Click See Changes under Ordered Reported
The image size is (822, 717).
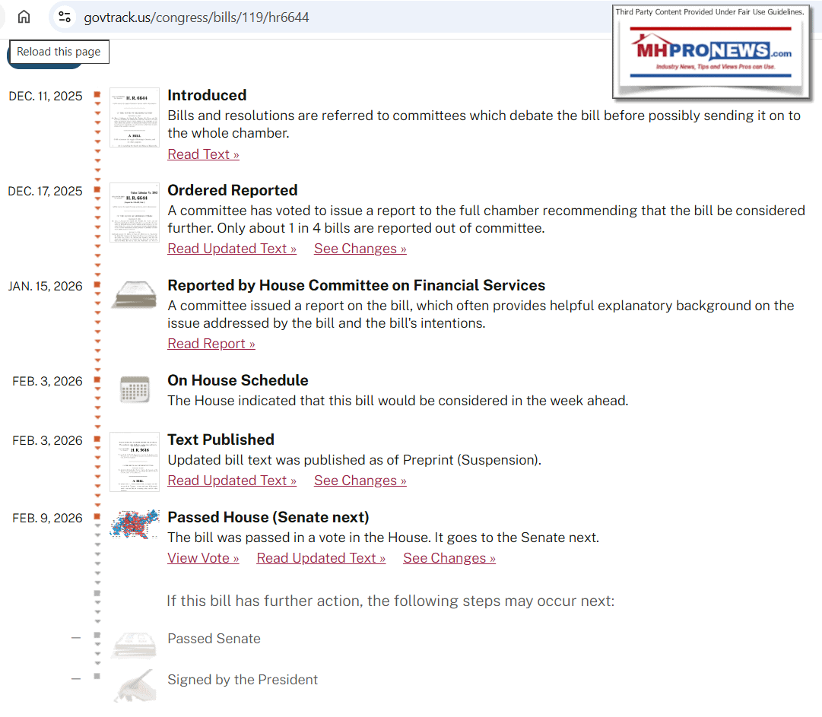(x=360, y=249)
